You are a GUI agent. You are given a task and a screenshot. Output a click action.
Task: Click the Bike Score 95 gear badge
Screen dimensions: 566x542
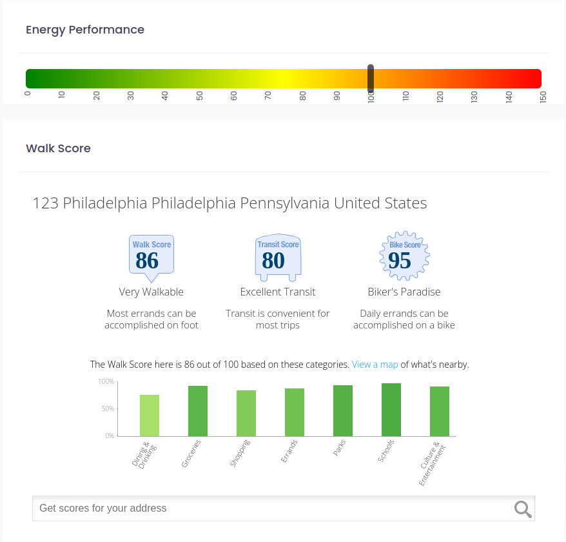pyautogui.click(x=404, y=256)
